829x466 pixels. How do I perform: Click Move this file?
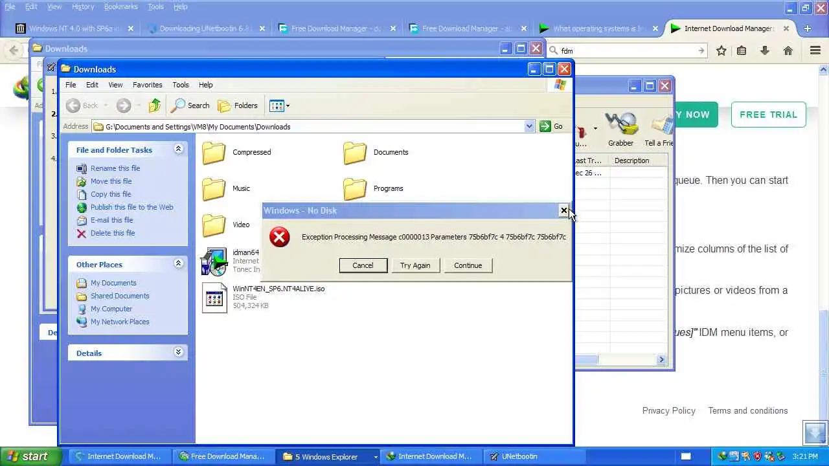(111, 181)
